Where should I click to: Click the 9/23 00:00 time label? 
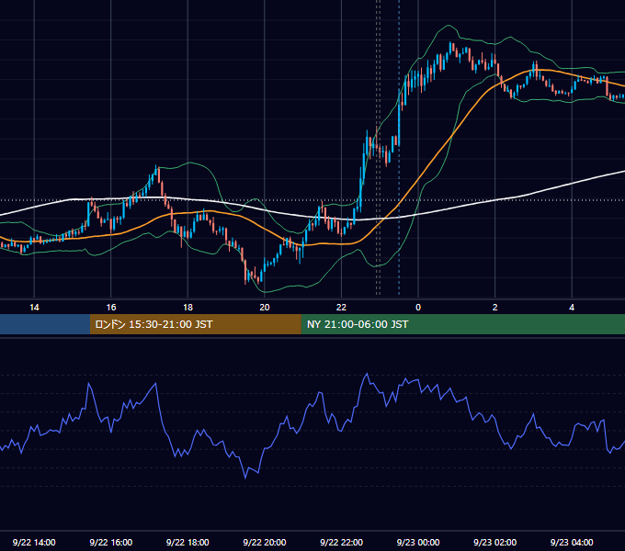coord(418,542)
